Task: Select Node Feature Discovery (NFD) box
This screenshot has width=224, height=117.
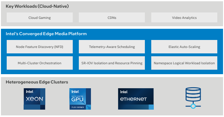Action: pyautogui.click(x=40, y=47)
